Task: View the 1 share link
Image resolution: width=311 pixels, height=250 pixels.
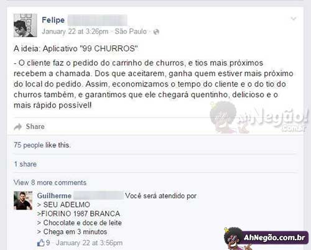Action: (x=26, y=164)
